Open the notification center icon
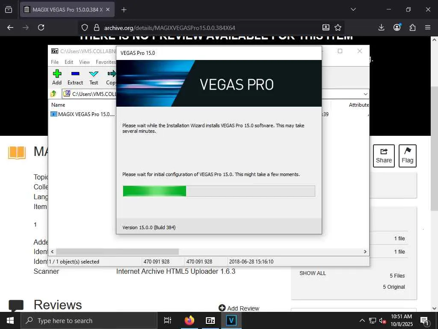Image resolution: width=438 pixels, height=329 pixels. (425, 320)
